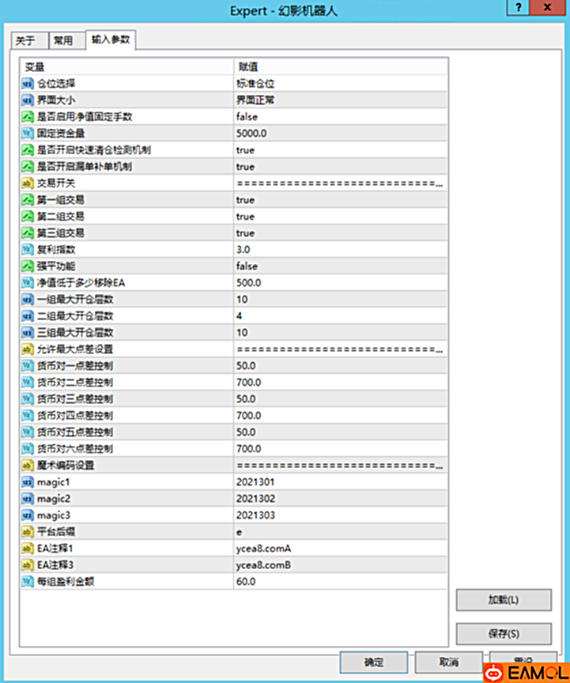570x683 pixels.
Task: Select the icon beside magic1 variable
Action: point(27,482)
